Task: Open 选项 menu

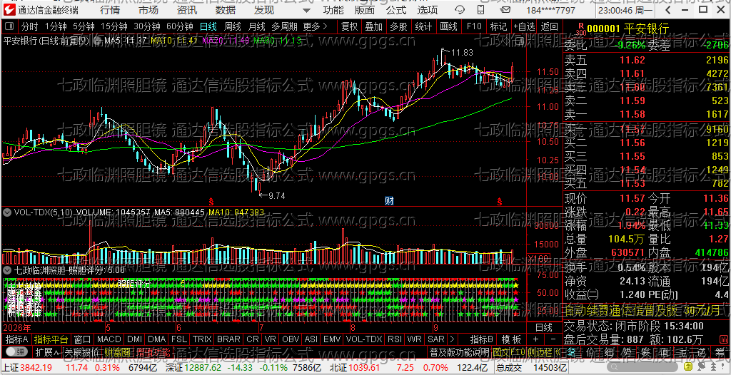Action: [x=428, y=10]
